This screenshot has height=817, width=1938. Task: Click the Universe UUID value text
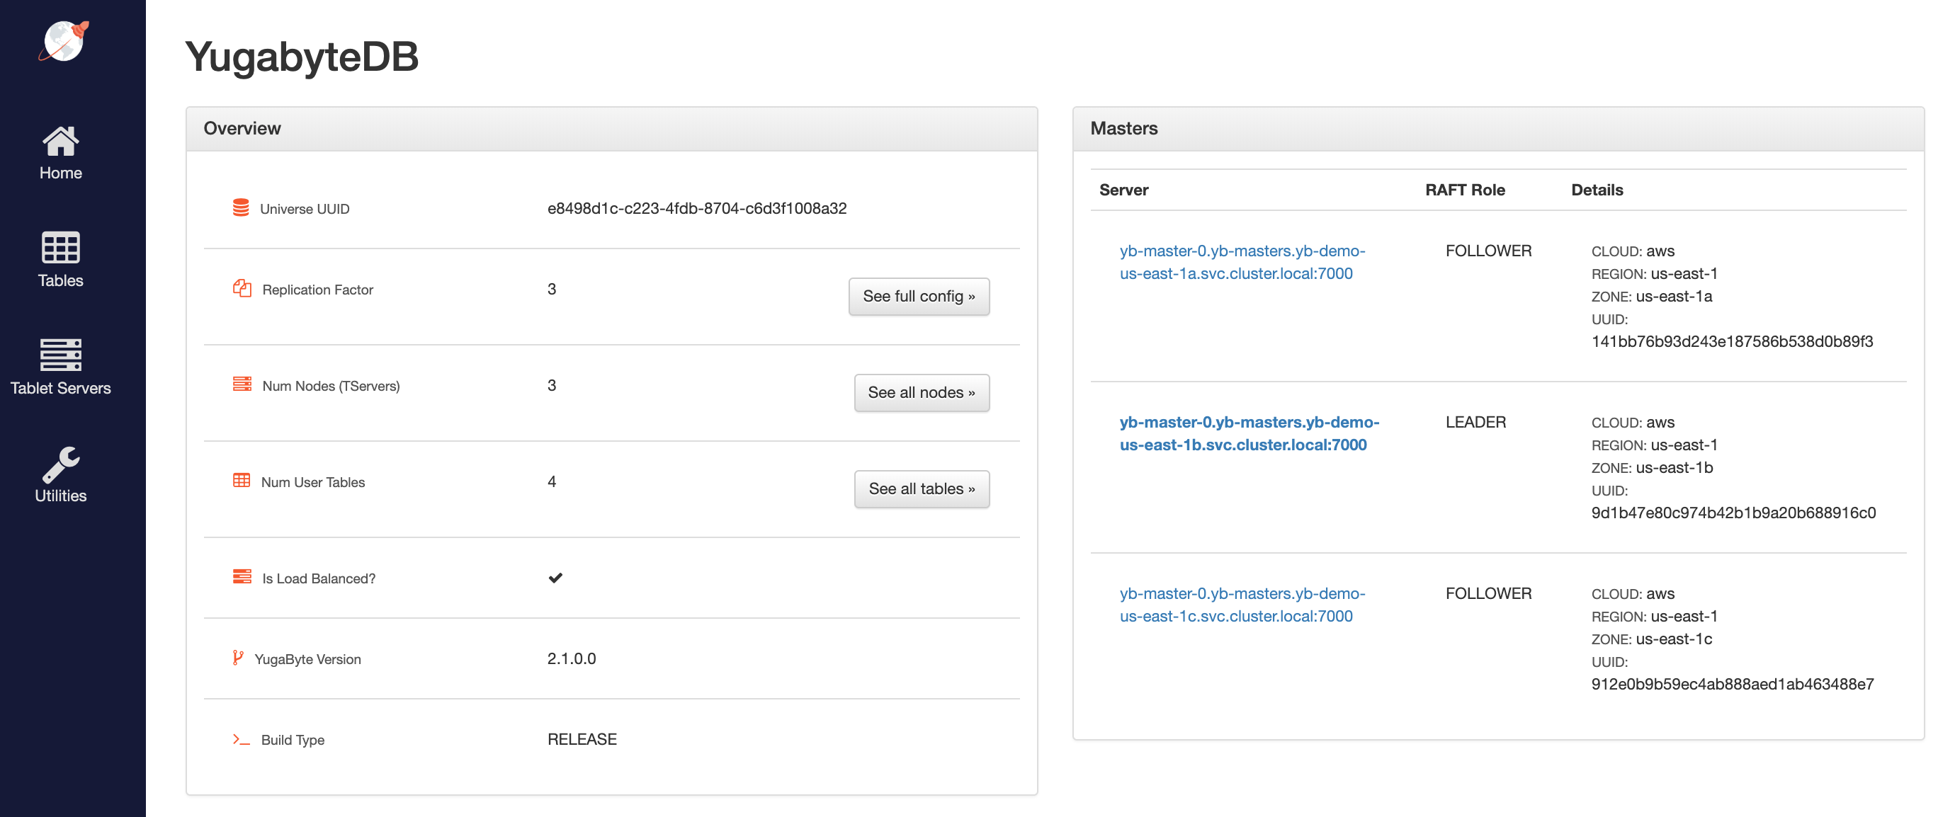[697, 208]
